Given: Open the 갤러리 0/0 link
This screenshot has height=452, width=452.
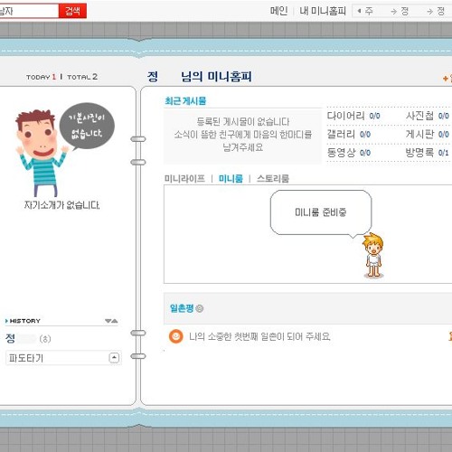Looking at the screenshot, I should 349,134.
